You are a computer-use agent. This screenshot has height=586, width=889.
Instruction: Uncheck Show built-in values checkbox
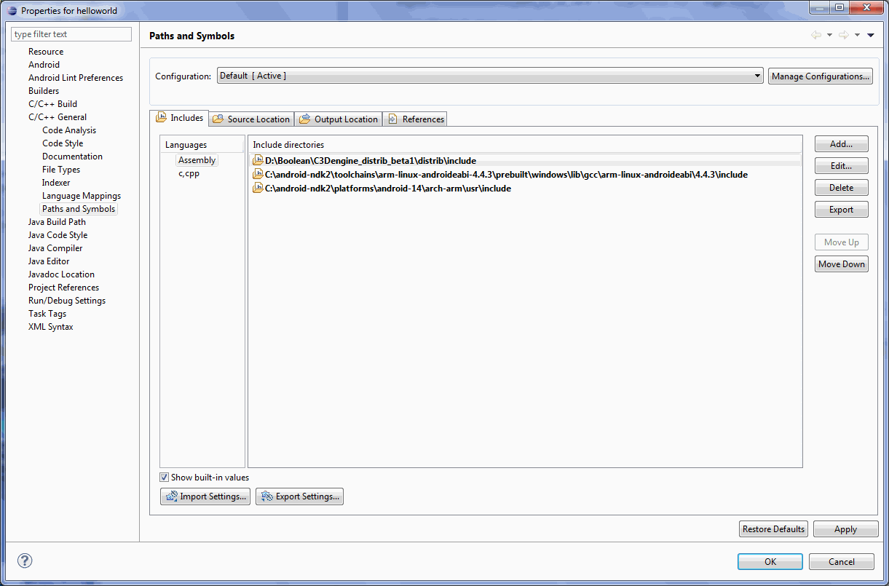click(165, 478)
